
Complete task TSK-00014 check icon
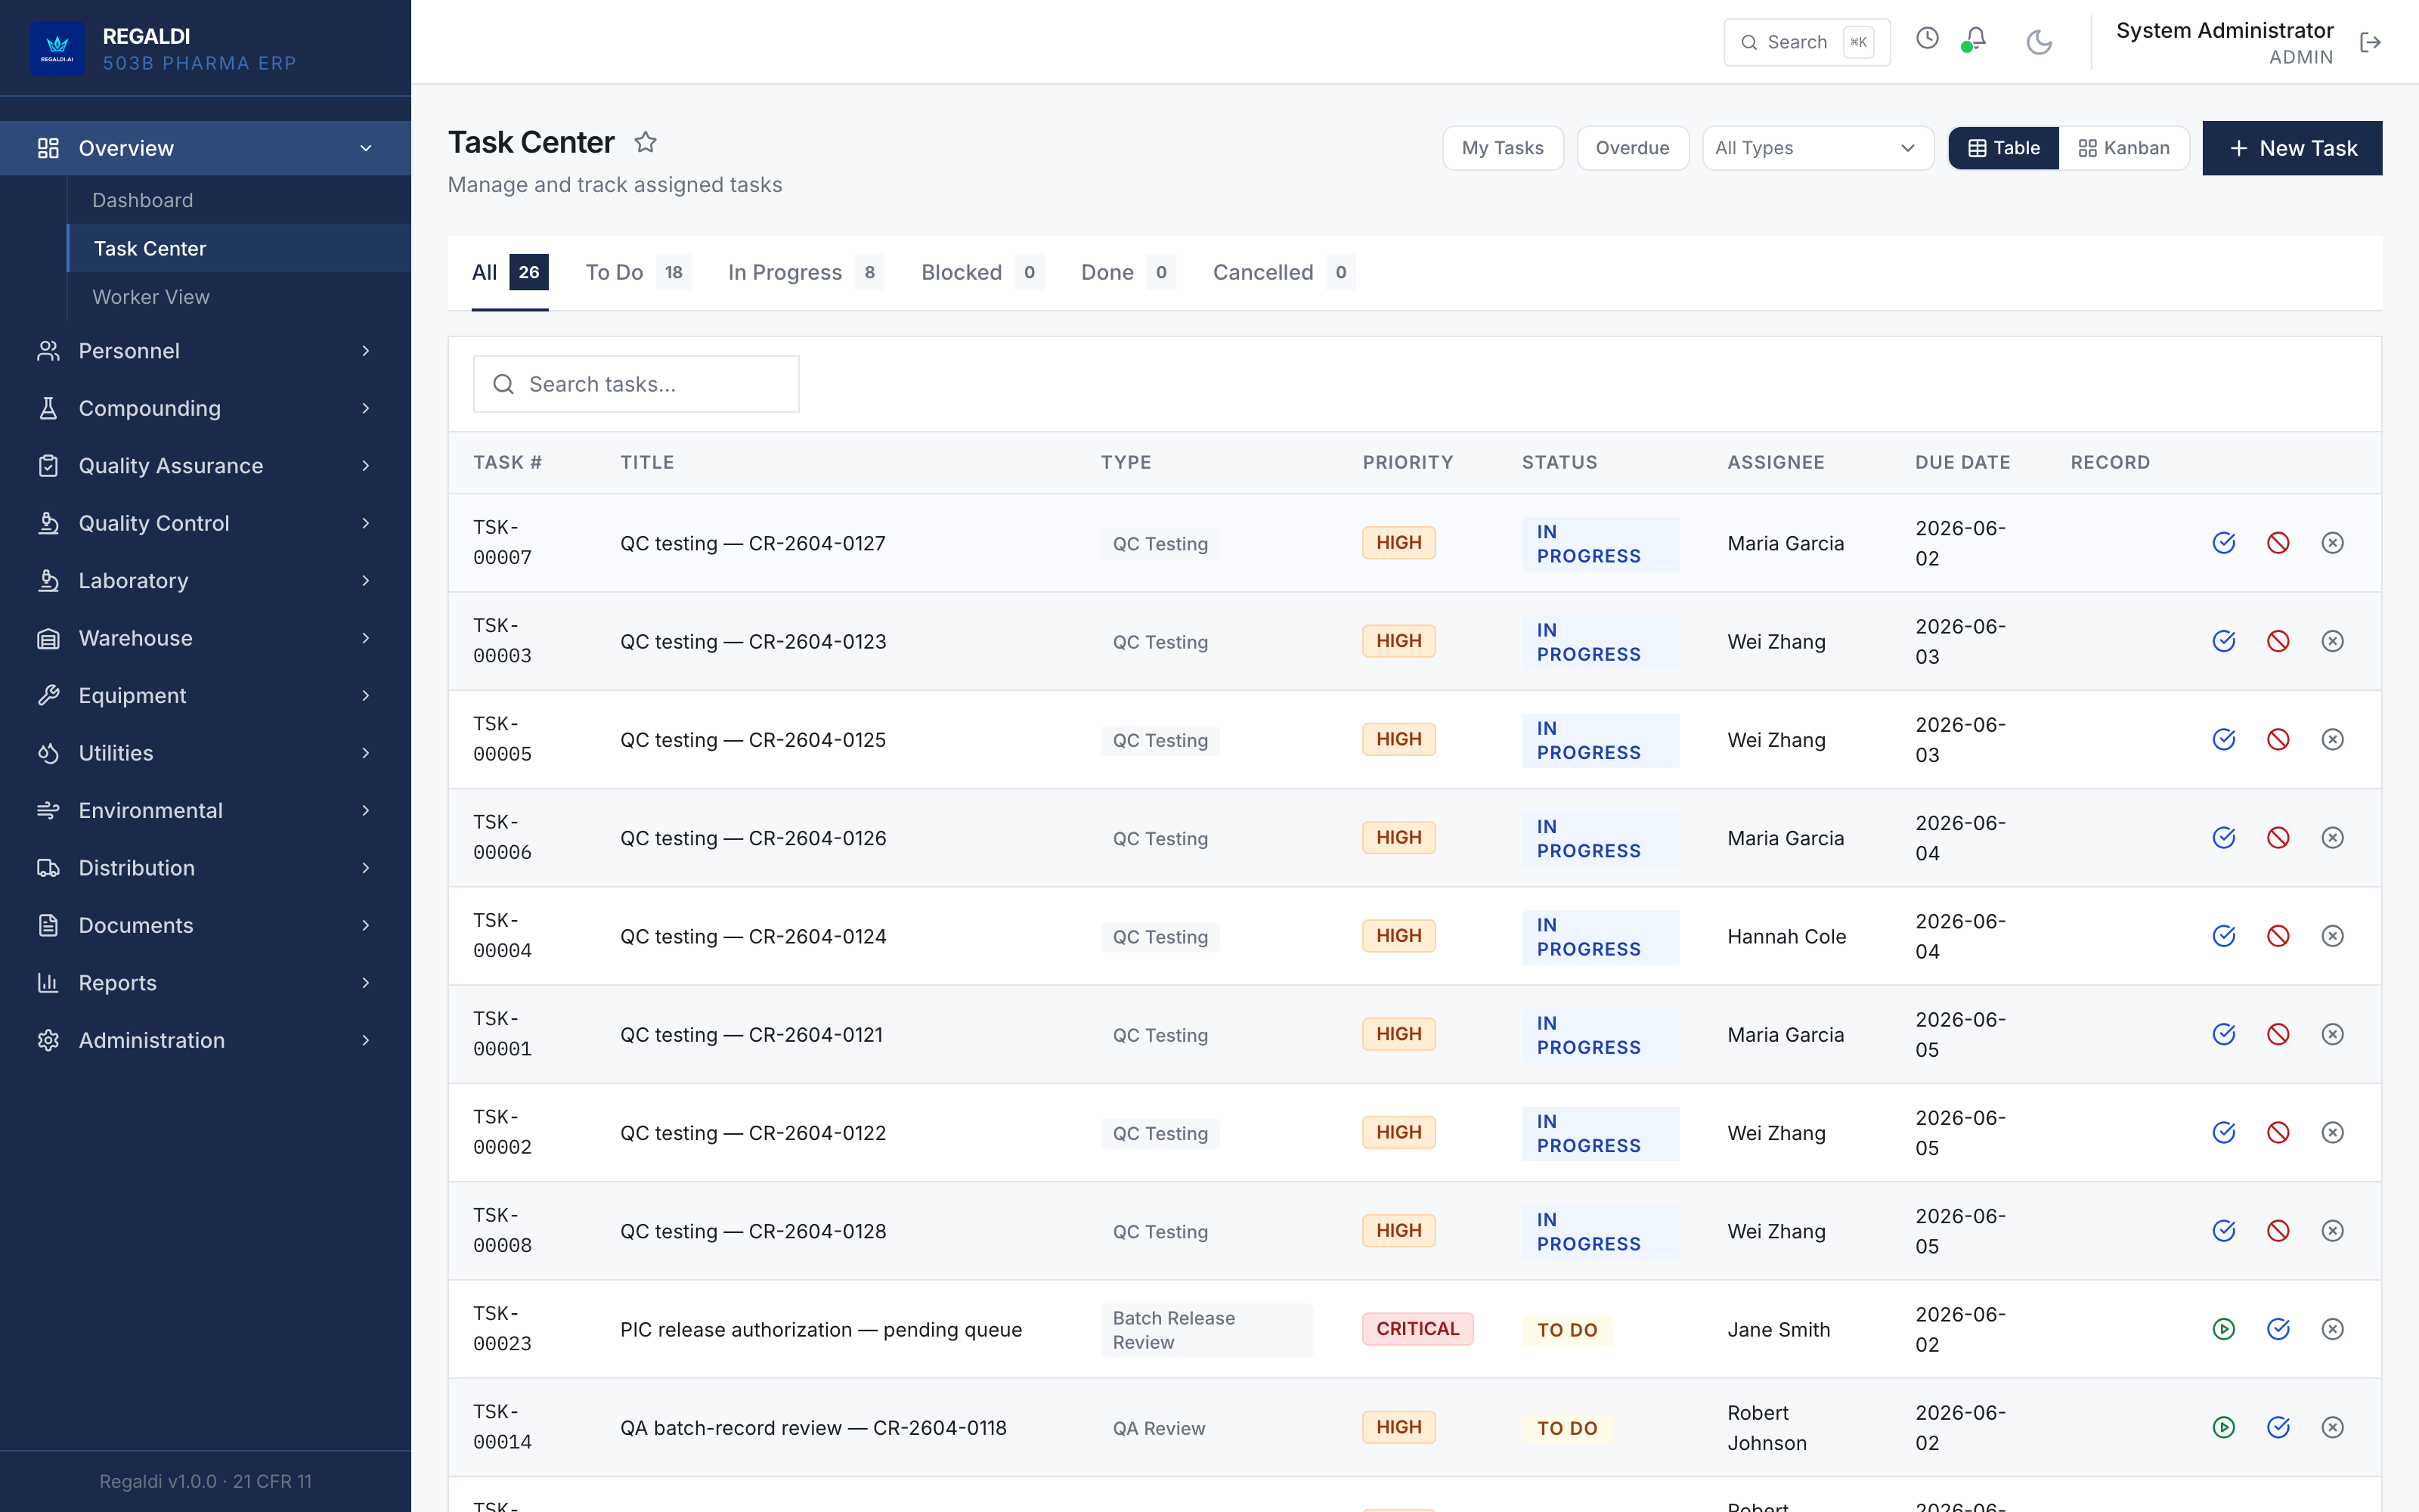2278,1427
